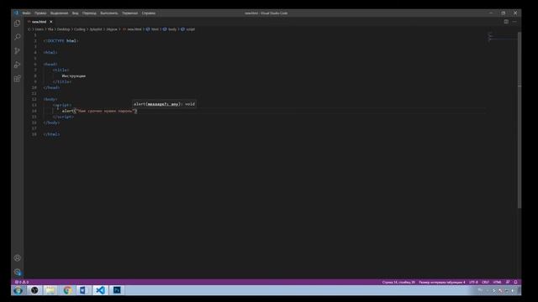Open Google Chrome from the taskbar
Image resolution: width=538 pixels, height=302 pixels.
click(67, 290)
